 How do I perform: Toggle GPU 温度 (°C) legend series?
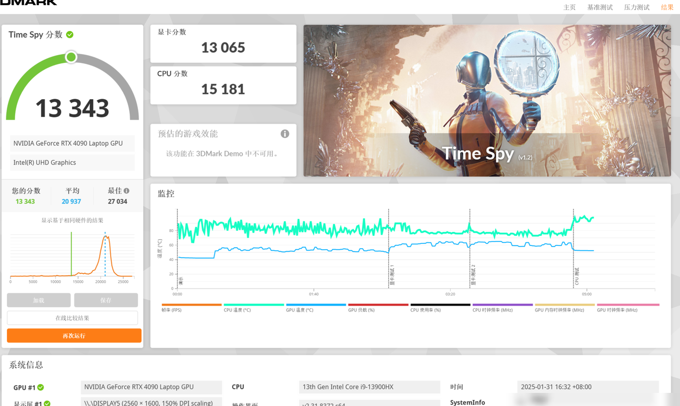(x=316, y=308)
